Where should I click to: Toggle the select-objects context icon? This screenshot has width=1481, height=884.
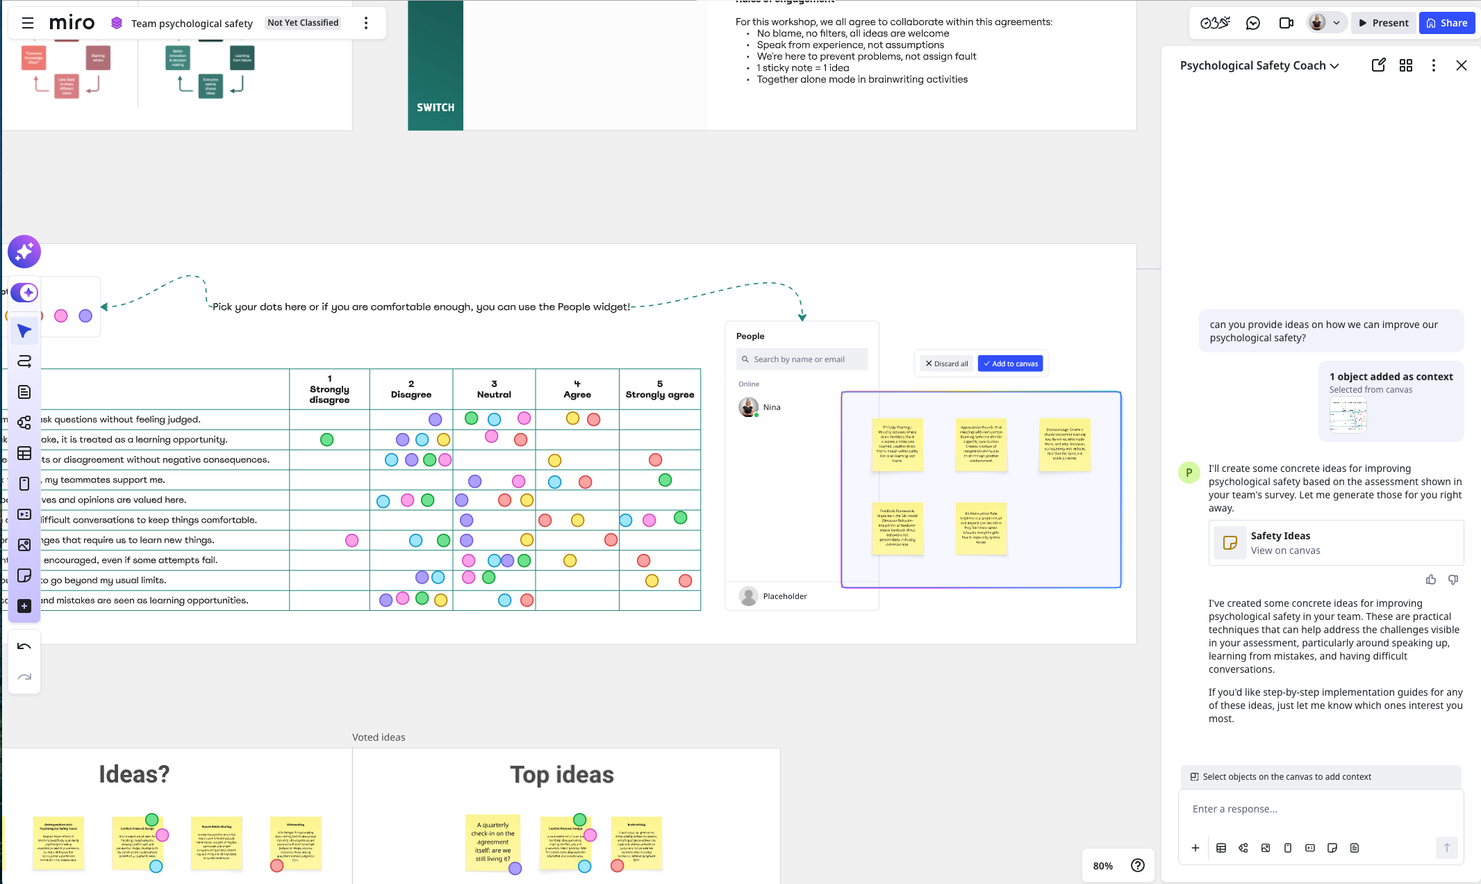tap(1194, 777)
